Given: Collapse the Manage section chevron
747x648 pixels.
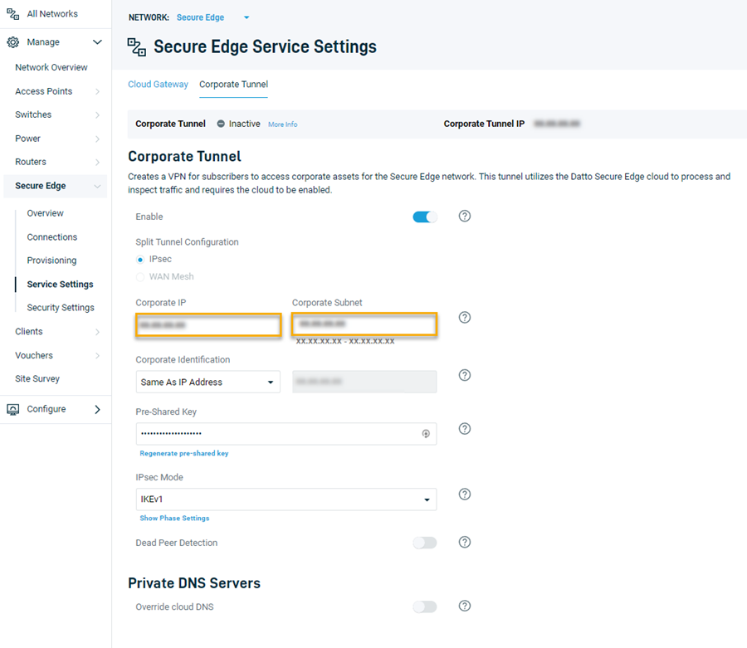Looking at the screenshot, I should click(x=97, y=42).
